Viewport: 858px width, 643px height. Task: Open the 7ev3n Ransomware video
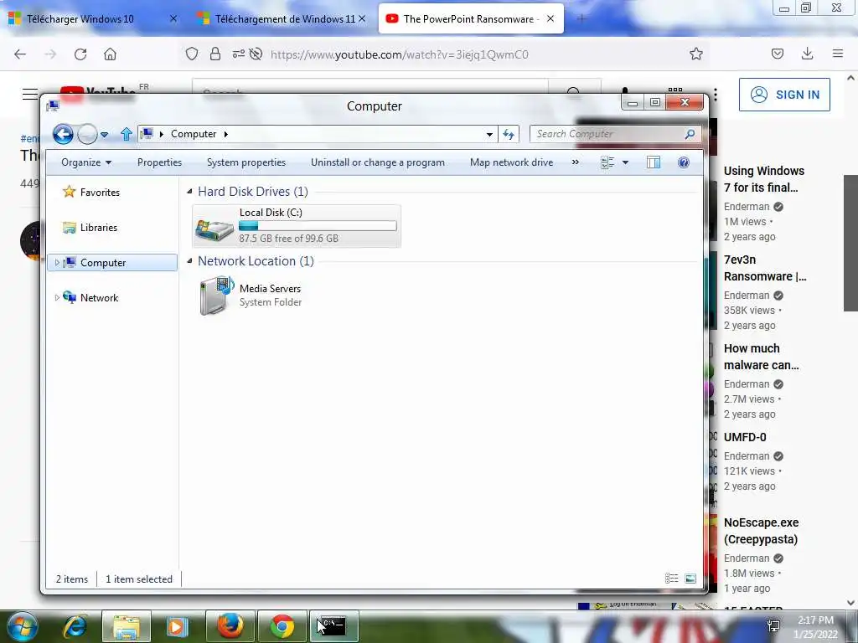tap(765, 268)
